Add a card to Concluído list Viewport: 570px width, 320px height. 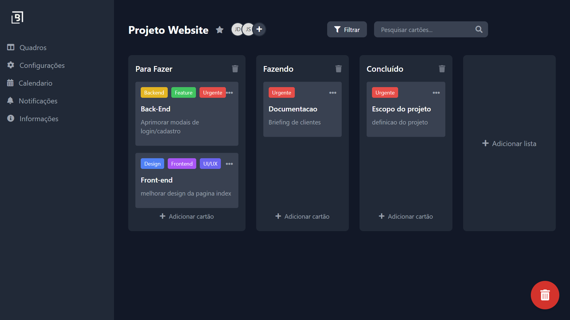[x=406, y=216]
